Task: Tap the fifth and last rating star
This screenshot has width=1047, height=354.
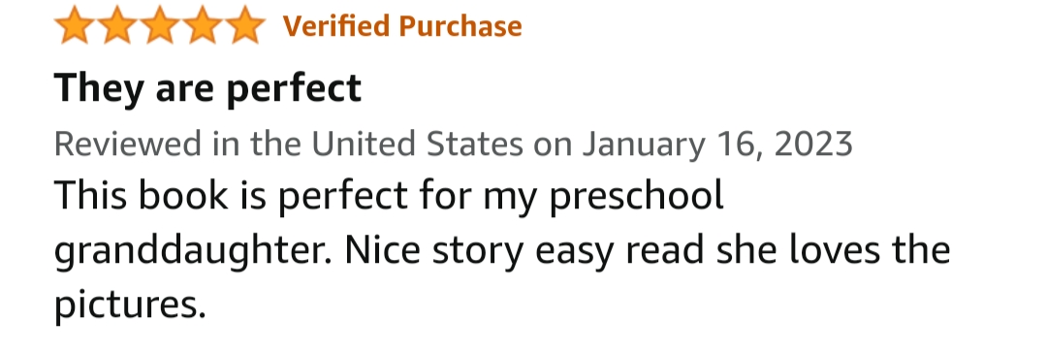Action: point(245,25)
